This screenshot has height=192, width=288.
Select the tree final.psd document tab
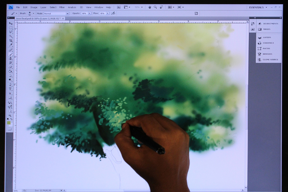coord(40,19)
